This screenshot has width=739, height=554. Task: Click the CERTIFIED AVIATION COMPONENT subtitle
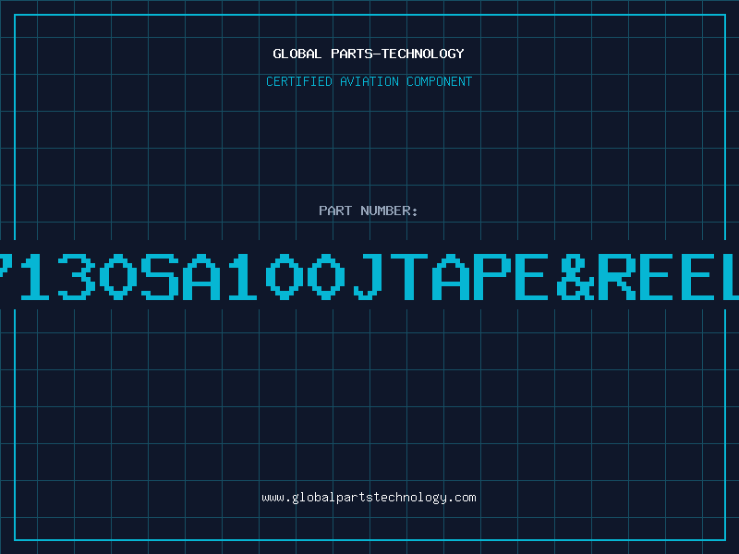tap(369, 81)
